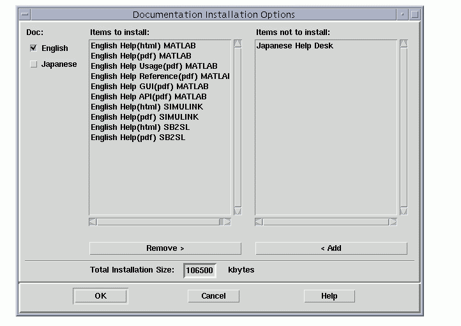Maximize the Documentation Installation Options window

point(414,15)
